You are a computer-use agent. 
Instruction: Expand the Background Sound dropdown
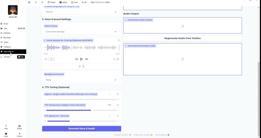point(81,80)
